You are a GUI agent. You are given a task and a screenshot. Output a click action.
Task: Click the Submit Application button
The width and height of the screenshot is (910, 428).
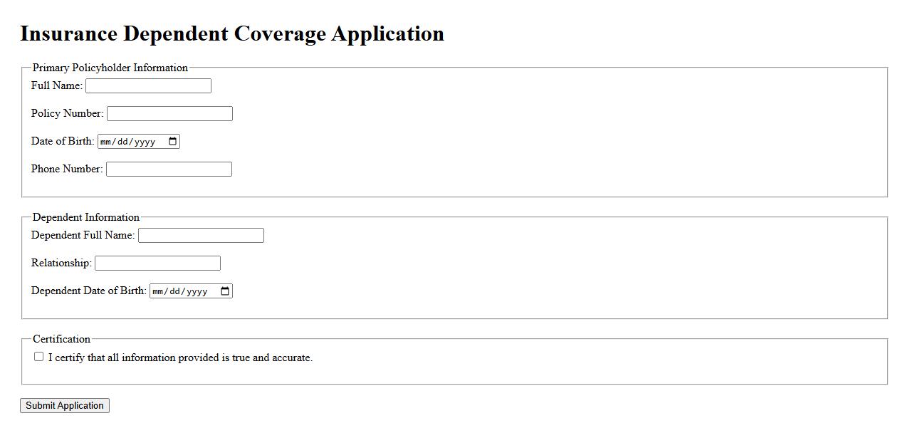(x=65, y=406)
